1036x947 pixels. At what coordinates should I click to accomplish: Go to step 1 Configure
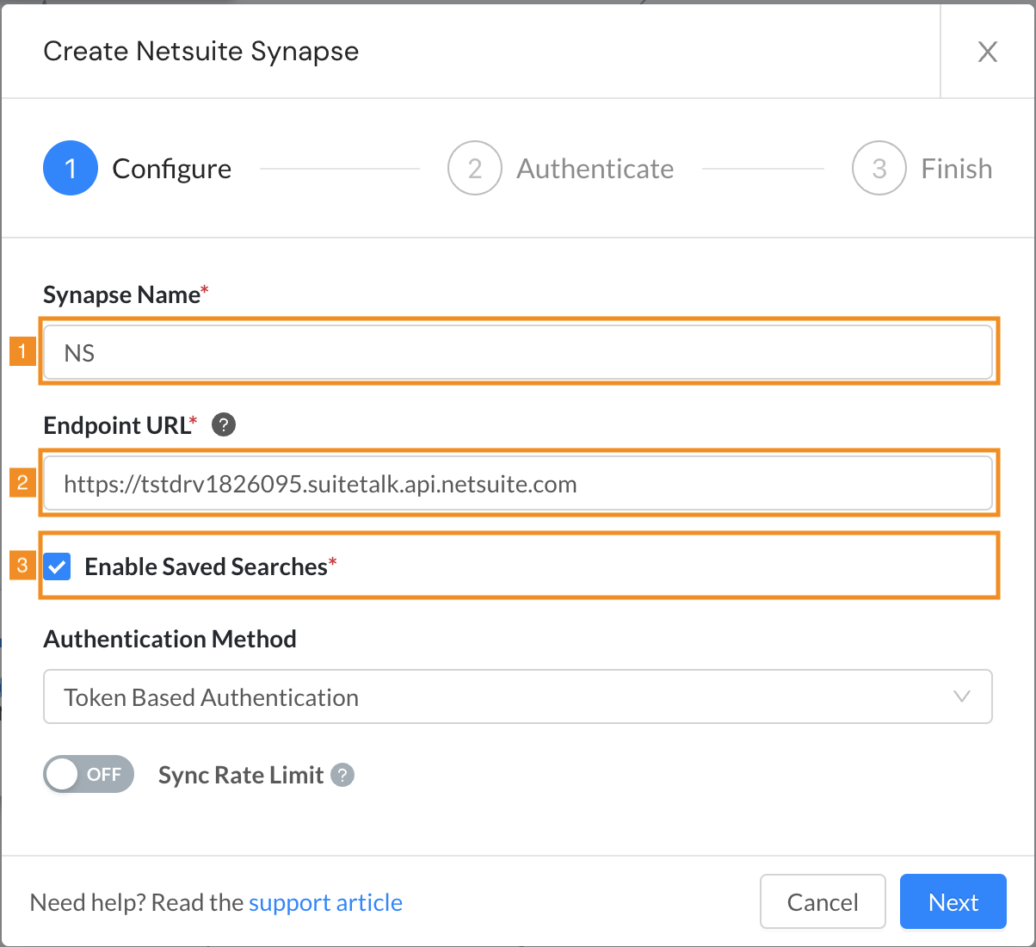pos(138,168)
